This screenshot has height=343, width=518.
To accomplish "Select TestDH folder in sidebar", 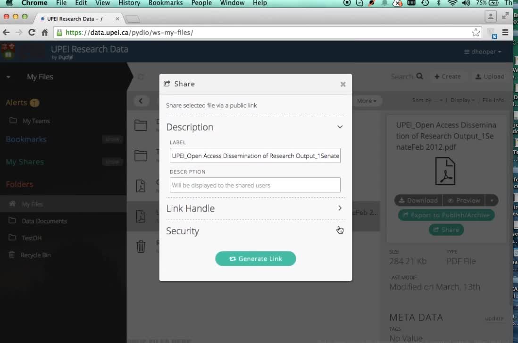I will 31,238.
